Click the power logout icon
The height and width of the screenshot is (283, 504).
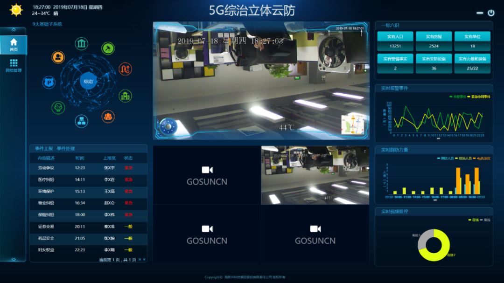(491, 13)
